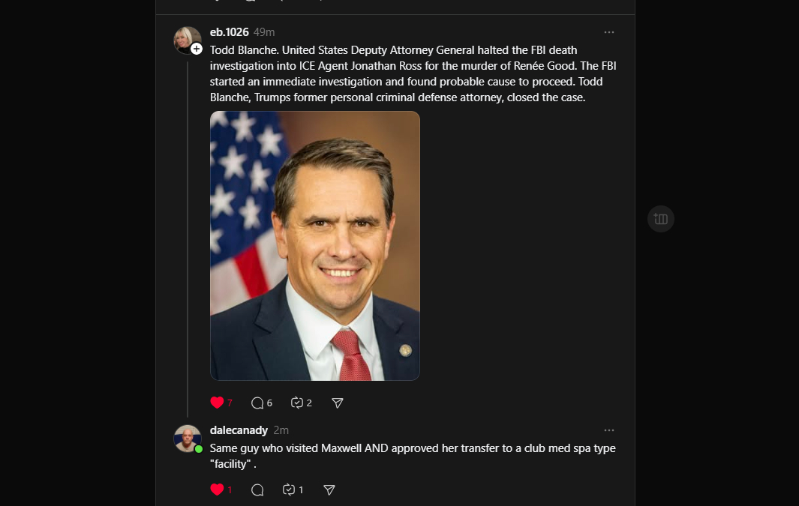Share the eb.1026 post
This screenshot has width=799, height=506.
(x=338, y=403)
